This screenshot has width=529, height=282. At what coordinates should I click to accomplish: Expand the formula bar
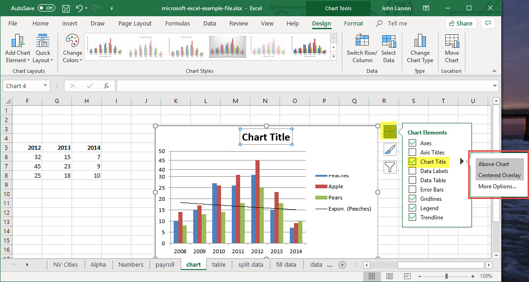(494, 86)
